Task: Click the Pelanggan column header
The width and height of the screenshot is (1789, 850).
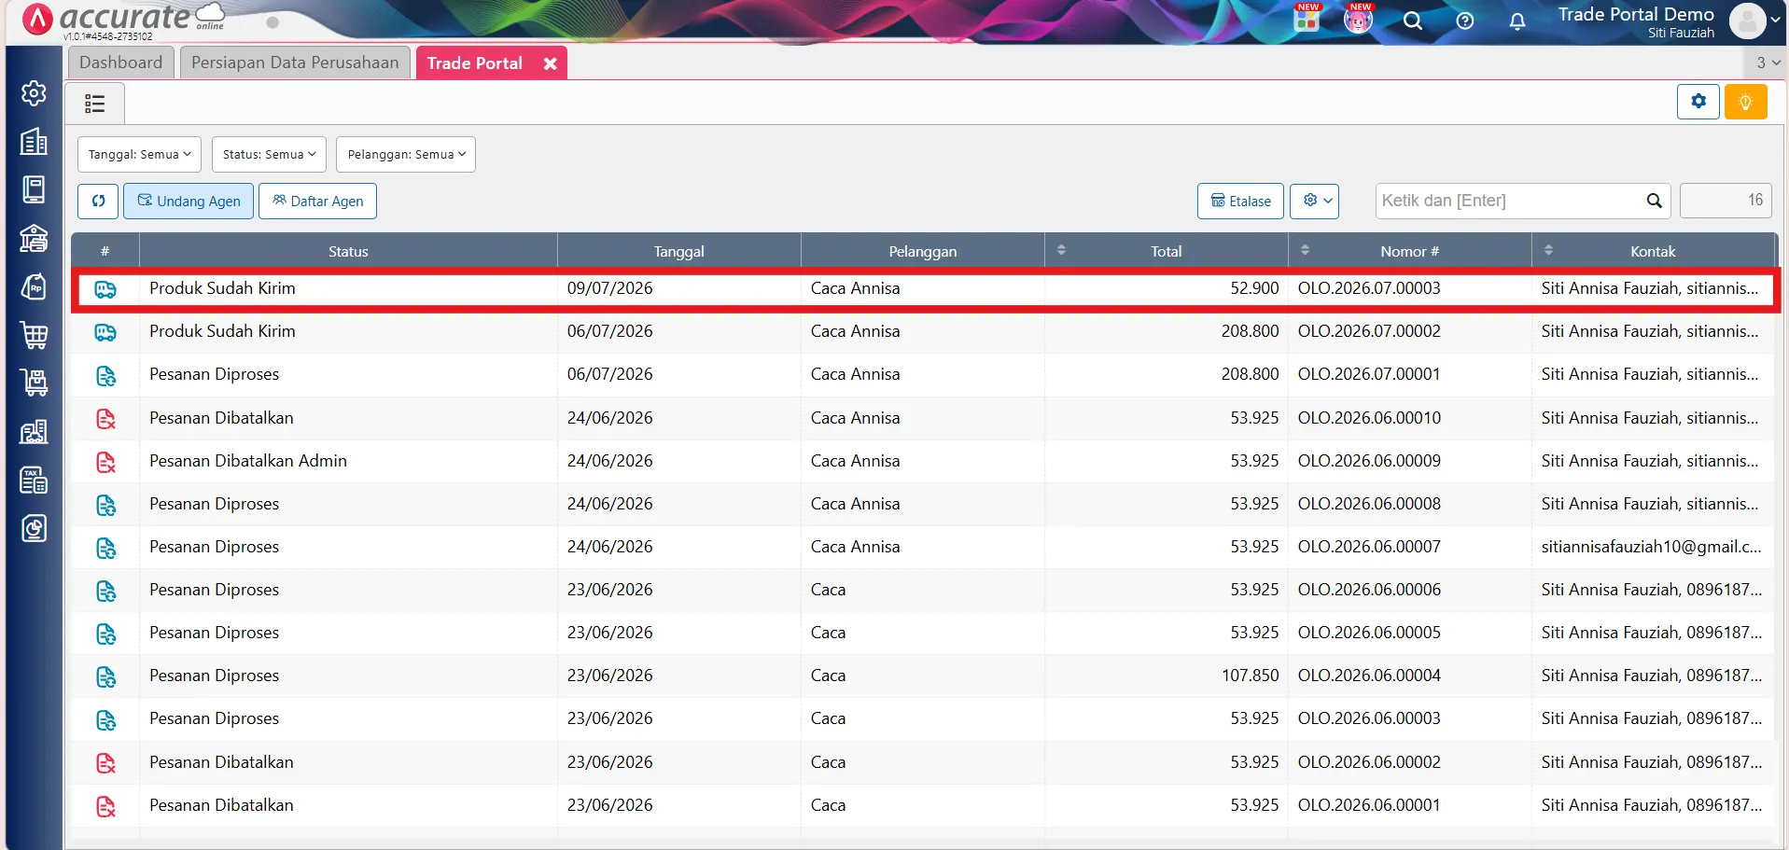Action: [x=922, y=251]
